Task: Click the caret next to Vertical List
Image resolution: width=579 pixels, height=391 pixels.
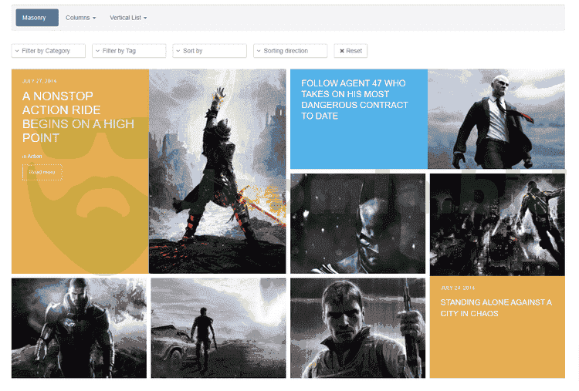Action: click(x=145, y=18)
